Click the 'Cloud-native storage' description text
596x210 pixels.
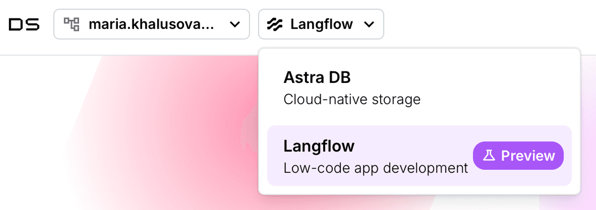click(352, 100)
